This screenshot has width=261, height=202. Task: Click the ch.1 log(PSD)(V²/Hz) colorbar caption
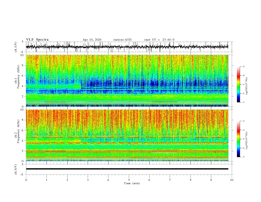(246, 86)
